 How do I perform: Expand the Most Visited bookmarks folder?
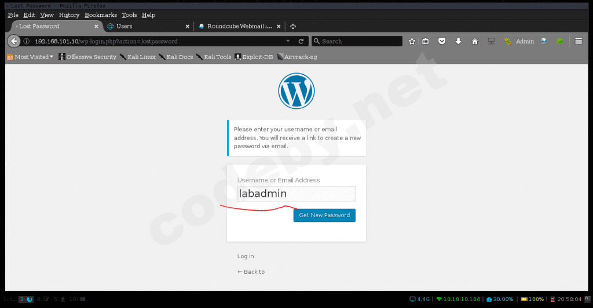coord(30,57)
